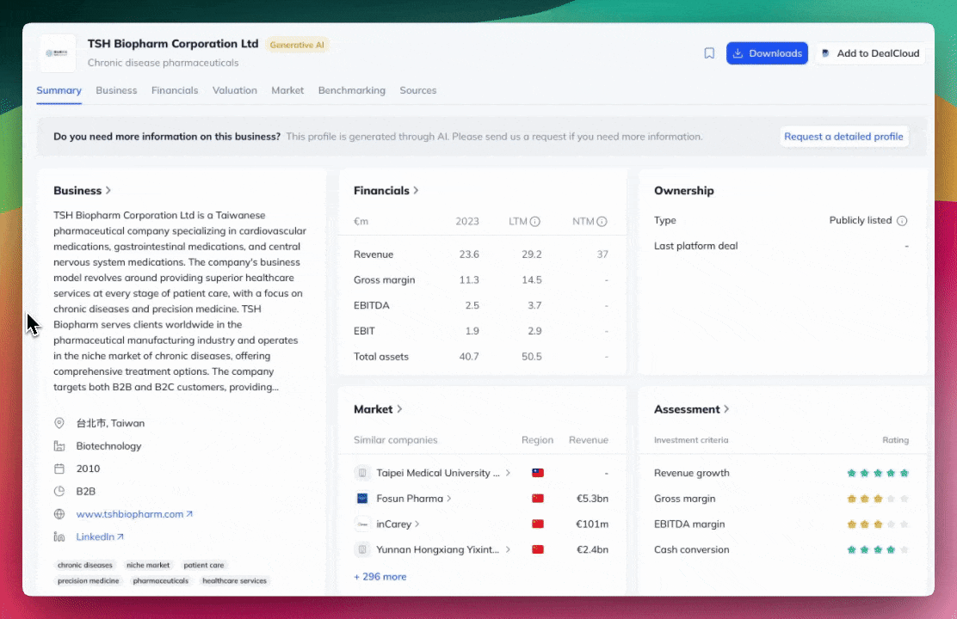Open the Market section heading arrow
This screenshot has height=619, width=957.
(x=399, y=409)
